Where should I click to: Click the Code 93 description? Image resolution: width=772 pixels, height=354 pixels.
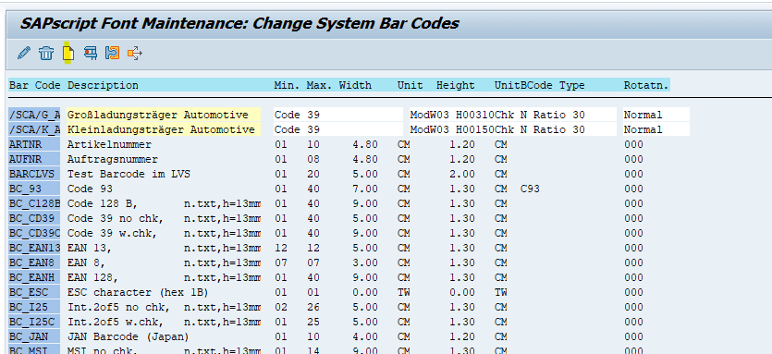(90, 189)
